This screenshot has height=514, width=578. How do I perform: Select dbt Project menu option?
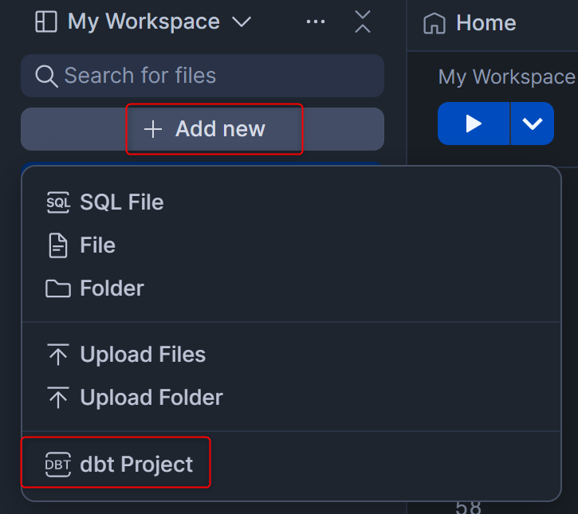click(136, 465)
